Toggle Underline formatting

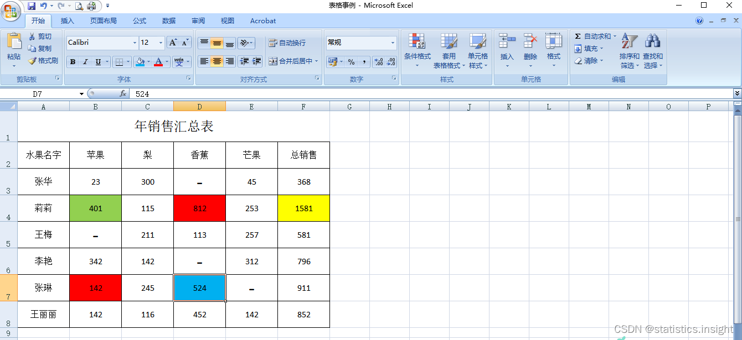point(98,62)
